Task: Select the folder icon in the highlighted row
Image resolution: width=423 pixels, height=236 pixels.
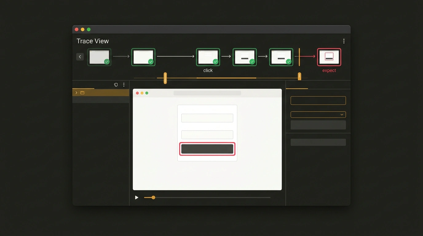Action: [x=82, y=93]
